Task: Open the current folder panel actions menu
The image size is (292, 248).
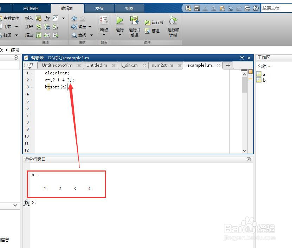Action: coord(16,58)
